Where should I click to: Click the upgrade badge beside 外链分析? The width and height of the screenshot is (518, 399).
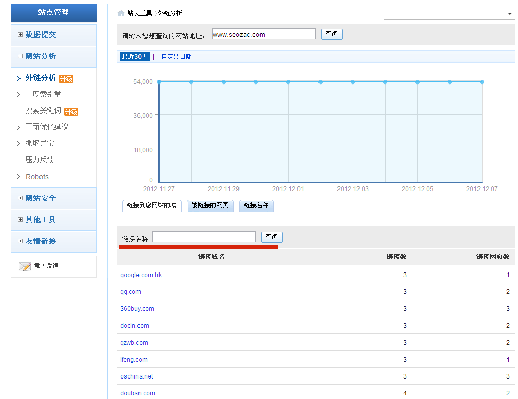click(x=66, y=79)
